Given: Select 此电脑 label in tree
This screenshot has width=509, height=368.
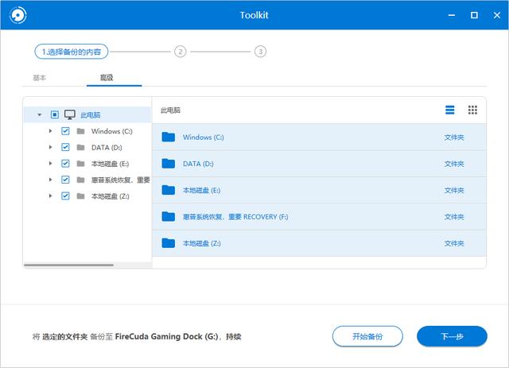Looking at the screenshot, I should pos(90,115).
